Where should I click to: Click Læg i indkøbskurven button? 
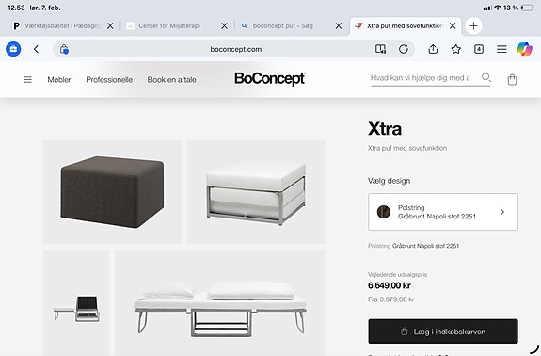(x=443, y=332)
